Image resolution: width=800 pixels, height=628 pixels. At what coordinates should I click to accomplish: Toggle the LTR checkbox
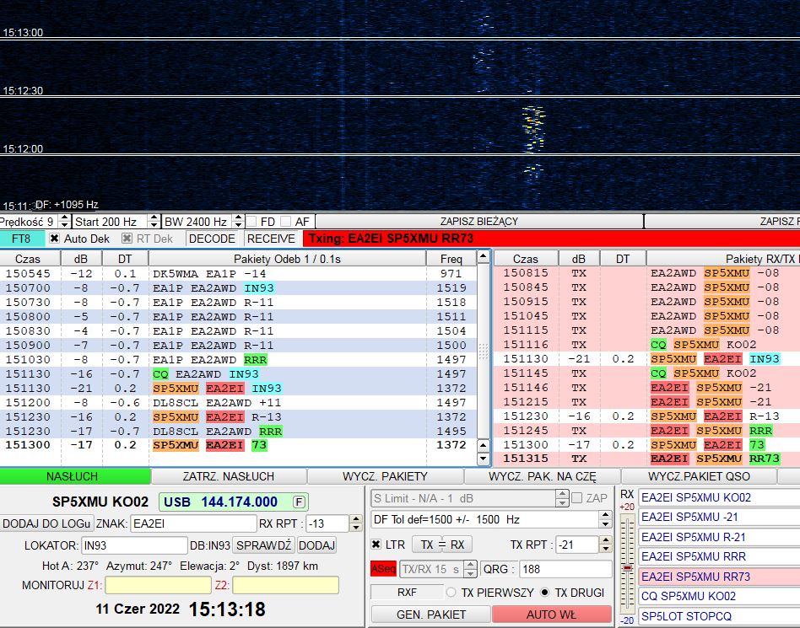(376, 545)
